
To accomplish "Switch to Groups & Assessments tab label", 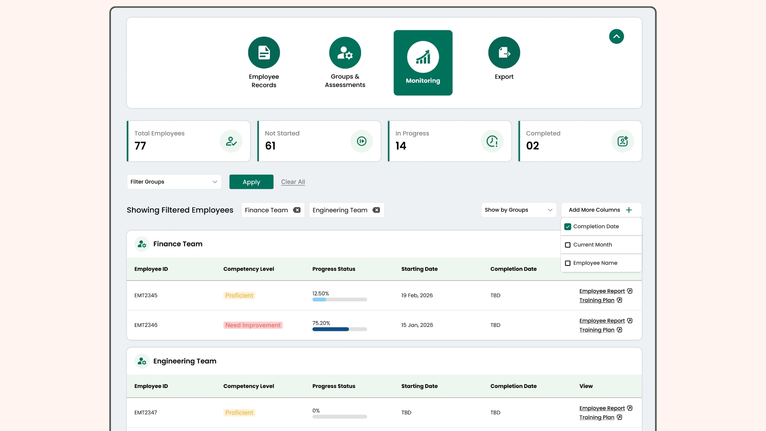I will pyautogui.click(x=345, y=81).
